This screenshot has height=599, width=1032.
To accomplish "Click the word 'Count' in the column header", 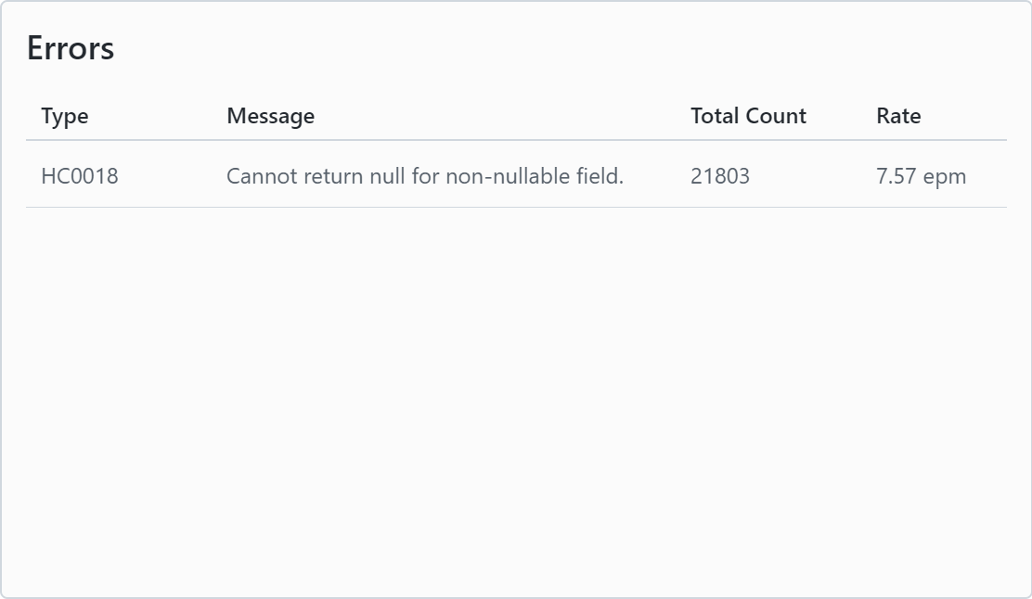I will [776, 116].
